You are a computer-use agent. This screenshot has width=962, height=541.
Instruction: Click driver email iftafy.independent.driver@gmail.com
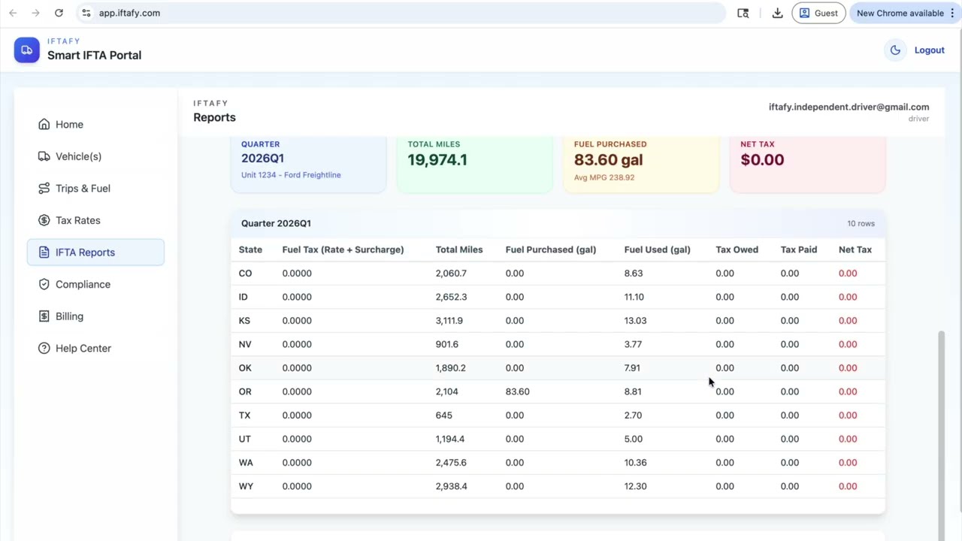pos(849,107)
